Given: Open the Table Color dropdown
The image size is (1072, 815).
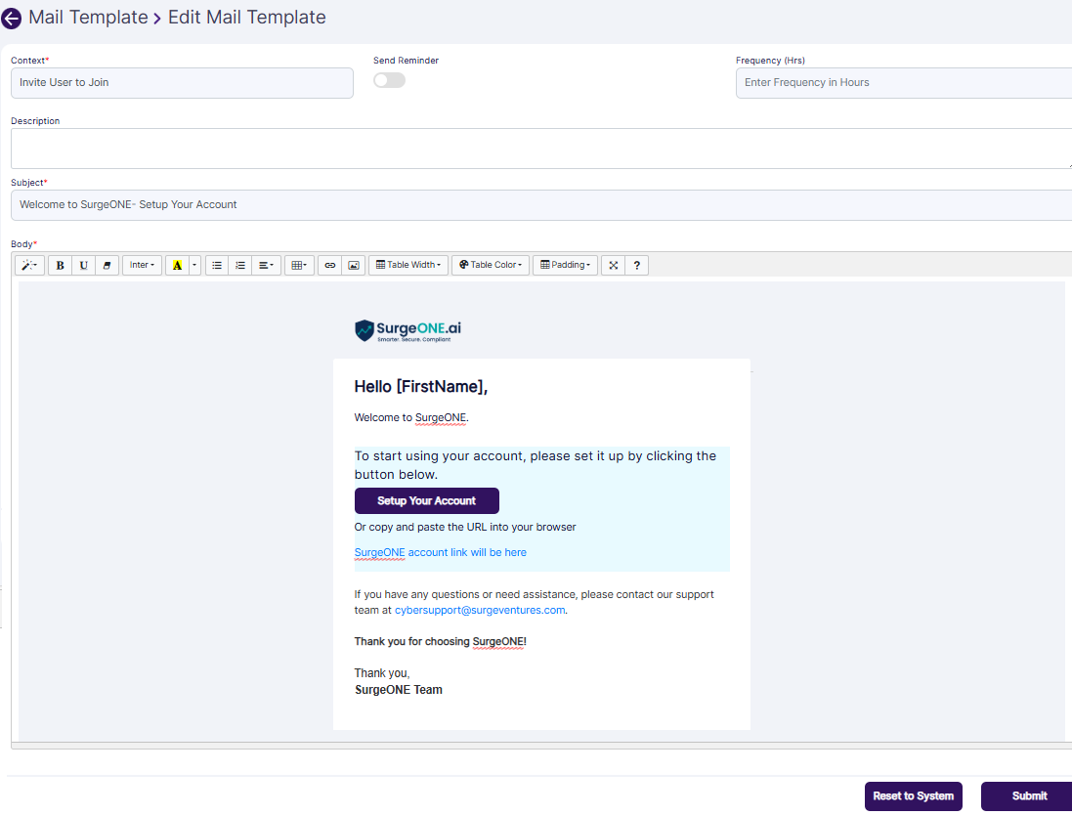Looking at the screenshot, I should (x=491, y=265).
